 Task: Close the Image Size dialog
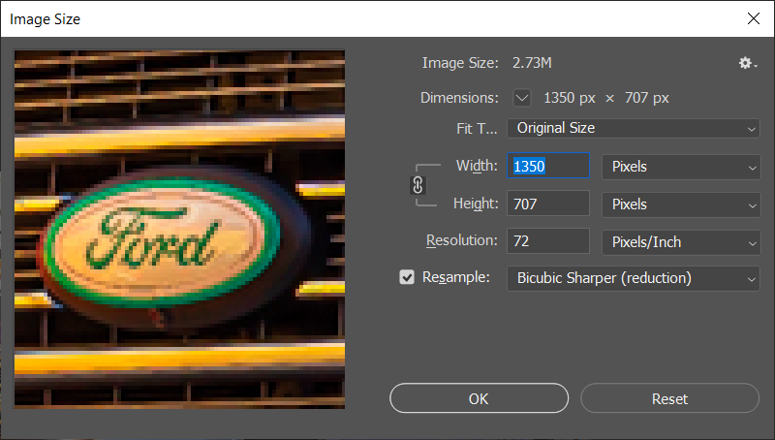point(754,18)
